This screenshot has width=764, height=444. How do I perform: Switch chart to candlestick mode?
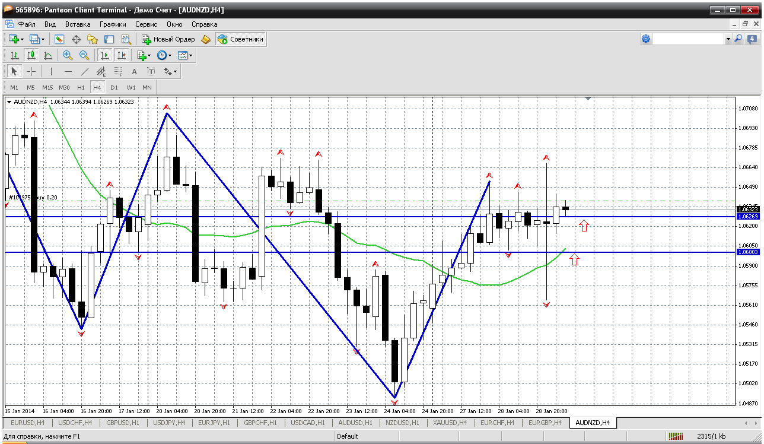click(x=31, y=55)
